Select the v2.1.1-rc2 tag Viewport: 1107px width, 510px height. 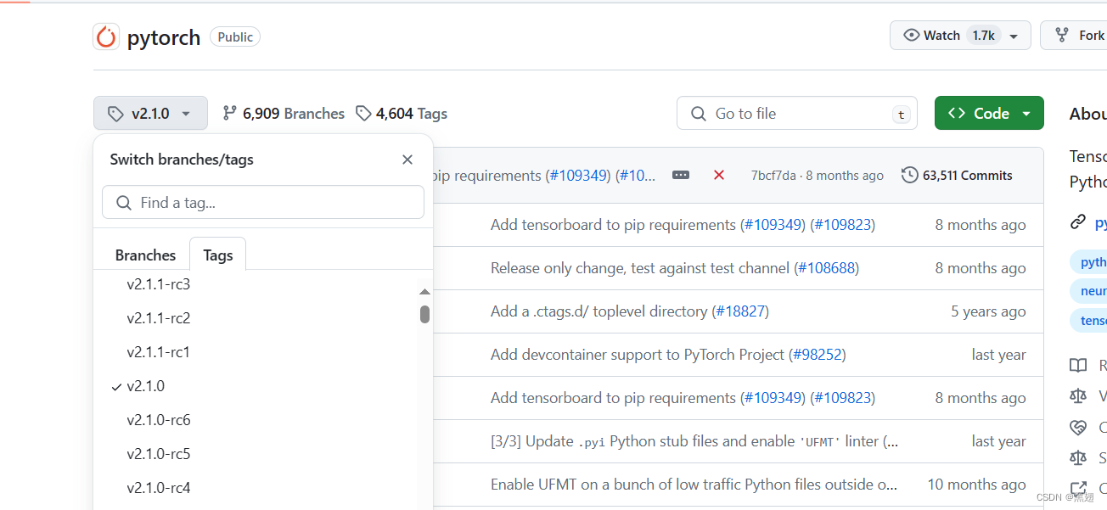tap(159, 317)
